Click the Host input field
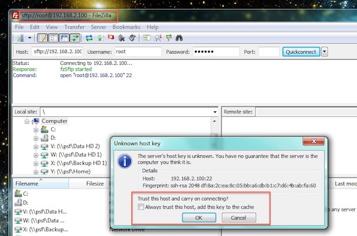The width and height of the screenshot is (357, 236). 57,51
